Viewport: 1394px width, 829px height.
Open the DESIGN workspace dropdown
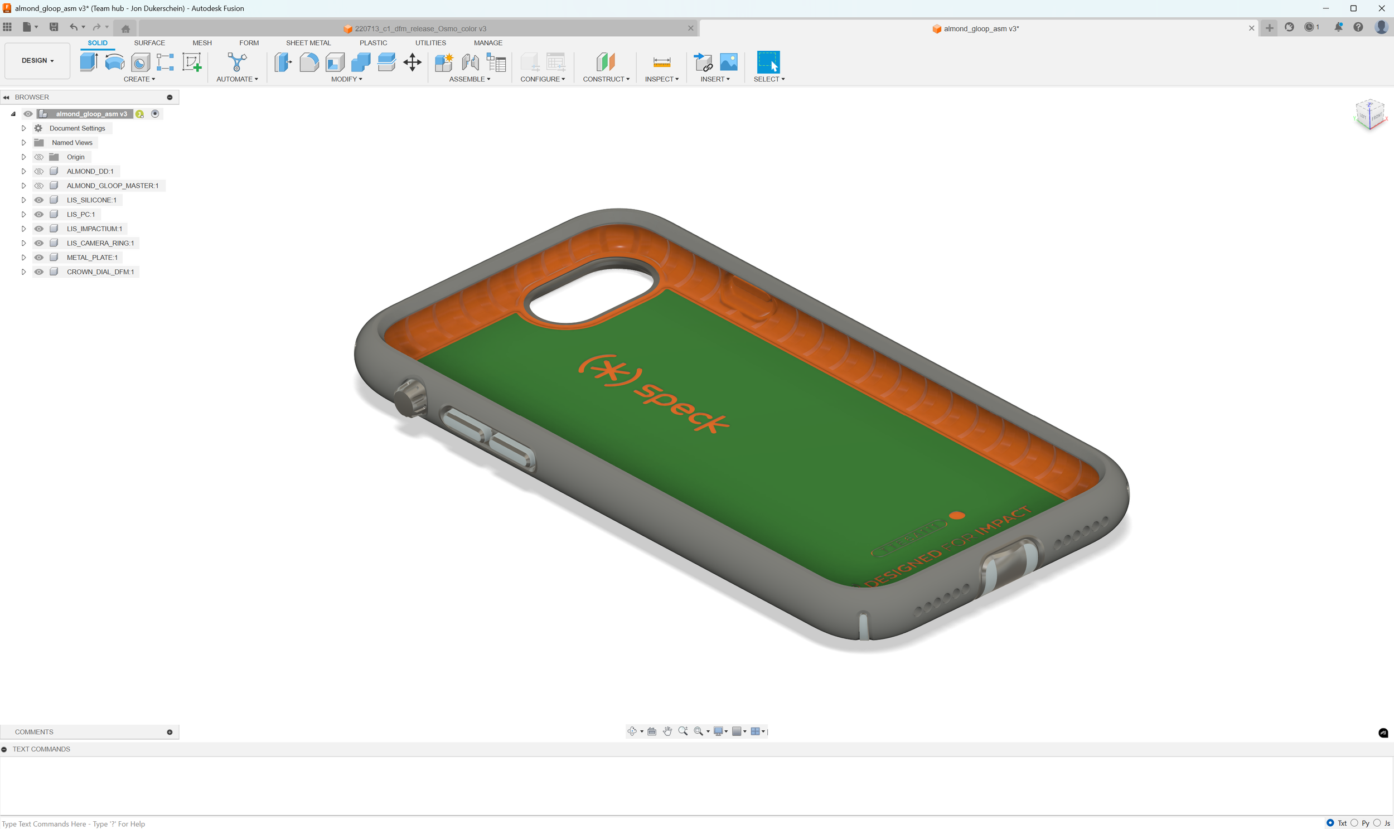tap(37, 60)
